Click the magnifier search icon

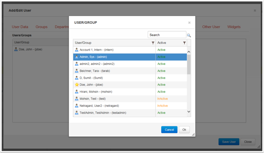pos(189,35)
